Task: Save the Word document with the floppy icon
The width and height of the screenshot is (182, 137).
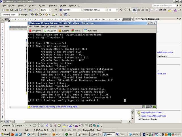Action: 11,10
